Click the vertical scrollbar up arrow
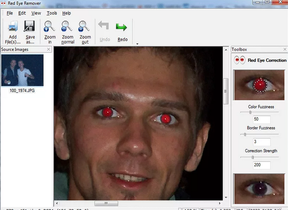Viewport: 288px width, 210px height. pyautogui.click(x=226, y=50)
